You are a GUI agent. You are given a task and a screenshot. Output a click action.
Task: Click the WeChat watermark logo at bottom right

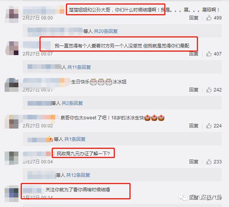click(x=183, y=197)
